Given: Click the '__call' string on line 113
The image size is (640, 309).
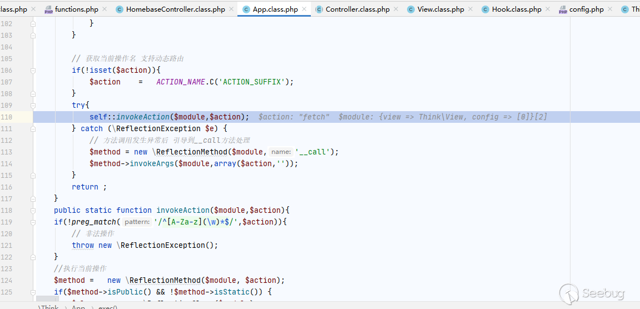Looking at the screenshot, I should coord(312,152).
